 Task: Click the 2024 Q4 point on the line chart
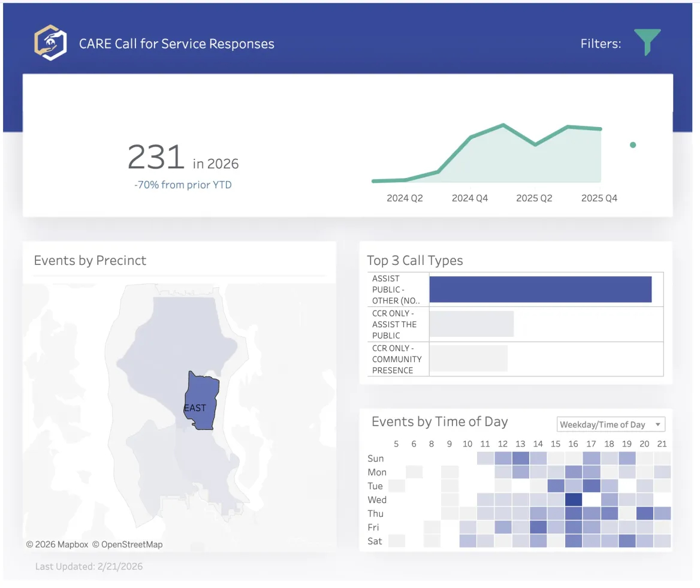[470, 137]
